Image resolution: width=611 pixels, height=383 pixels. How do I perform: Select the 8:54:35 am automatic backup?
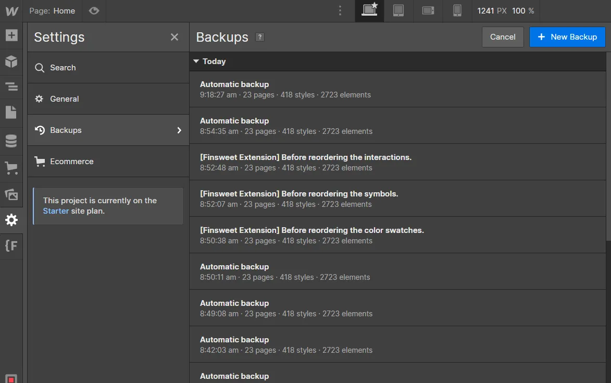(397, 126)
